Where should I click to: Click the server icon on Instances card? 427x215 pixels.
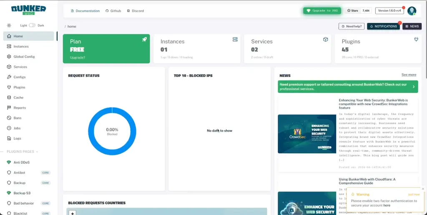[235, 40]
